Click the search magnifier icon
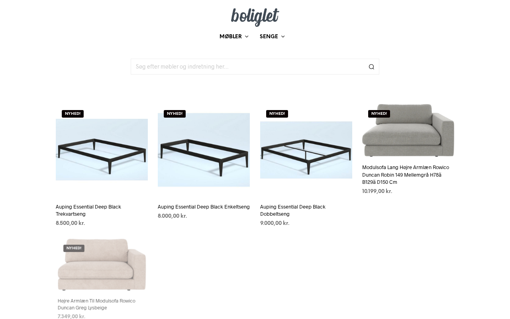This screenshot has width=510, height=319. pos(371,67)
